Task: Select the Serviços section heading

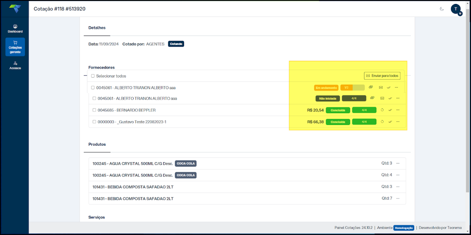Action: click(x=97, y=217)
